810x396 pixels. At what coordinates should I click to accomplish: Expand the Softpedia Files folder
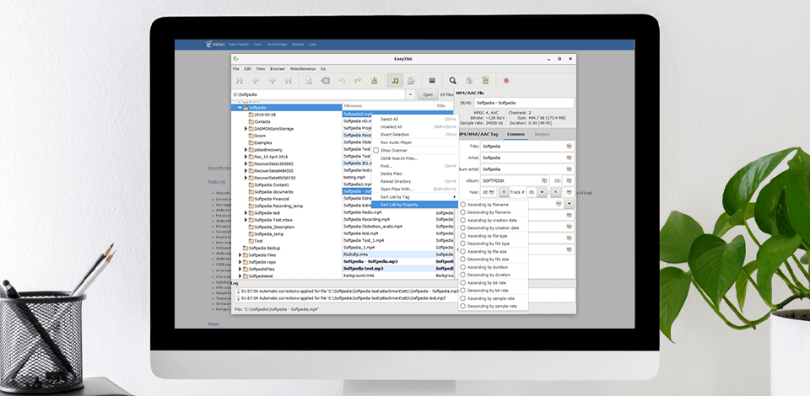pyautogui.click(x=240, y=254)
